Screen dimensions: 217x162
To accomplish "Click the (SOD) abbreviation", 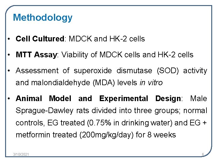I will [x=168, y=71].
